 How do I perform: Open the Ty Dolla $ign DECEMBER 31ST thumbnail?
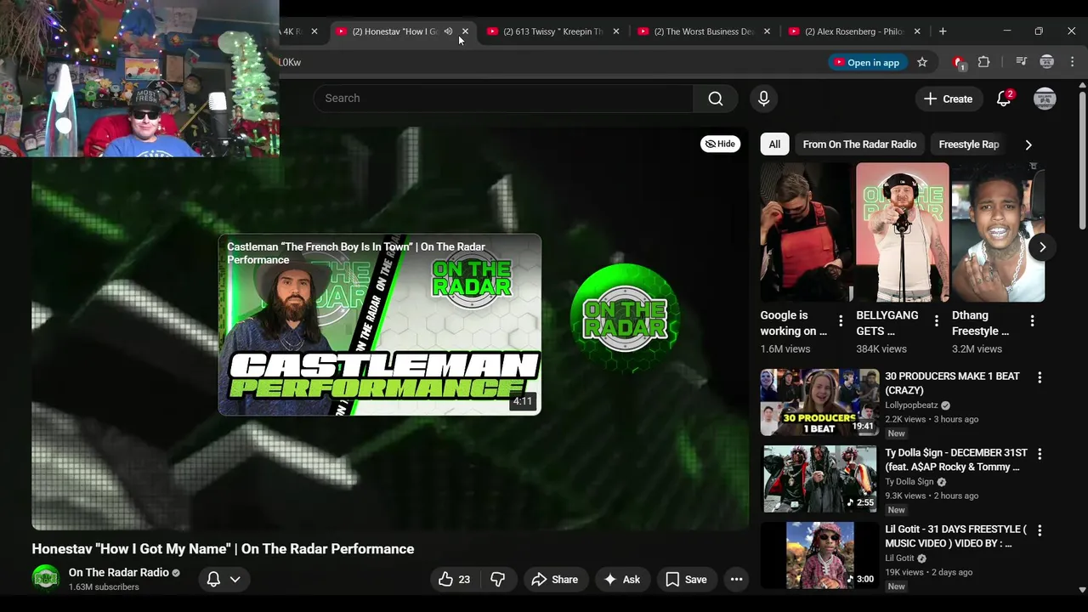coord(819,479)
